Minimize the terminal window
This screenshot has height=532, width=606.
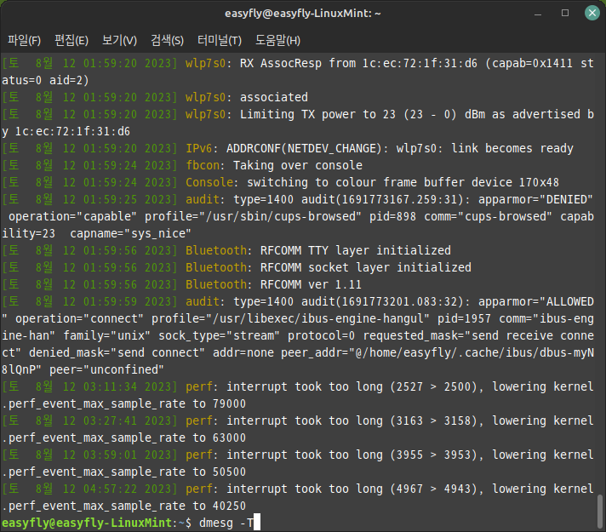click(538, 13)
